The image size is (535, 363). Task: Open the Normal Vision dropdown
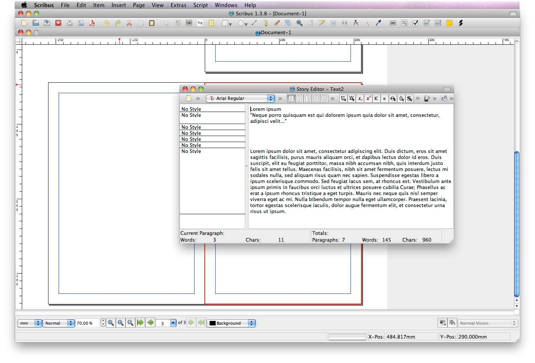488,323
